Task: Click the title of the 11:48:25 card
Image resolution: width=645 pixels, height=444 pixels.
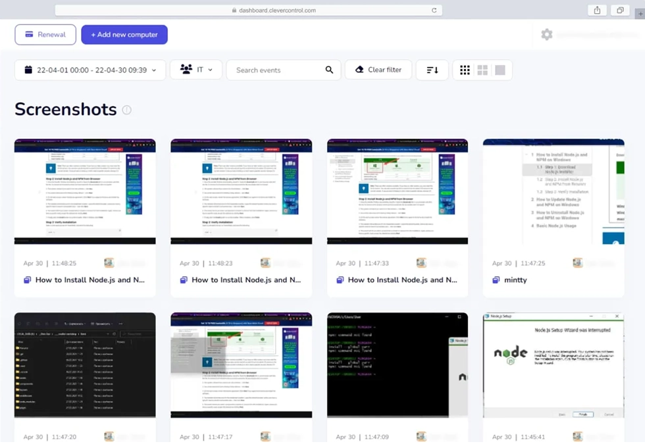Action: click(x=90, y=280)
